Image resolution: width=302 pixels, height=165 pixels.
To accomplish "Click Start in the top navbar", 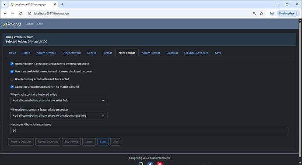I will click(40, 24).
